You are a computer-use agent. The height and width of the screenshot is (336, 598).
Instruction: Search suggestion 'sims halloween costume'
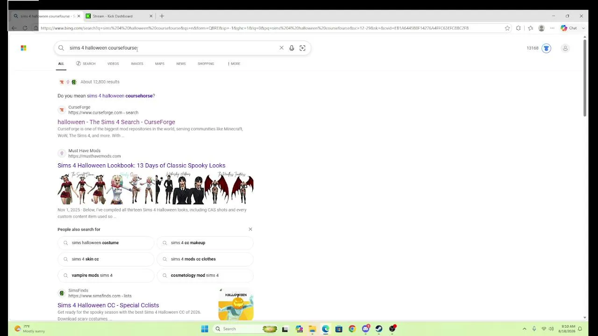click(106, 243)
